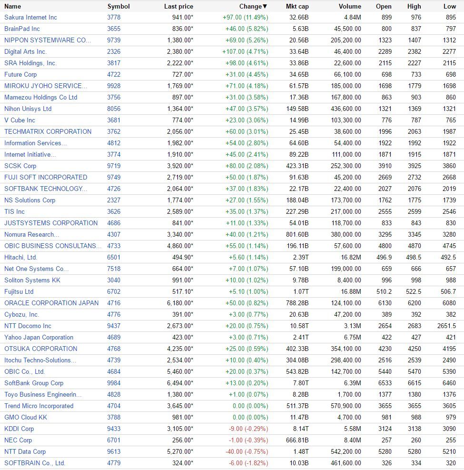Open Nomura Research link

31,234
